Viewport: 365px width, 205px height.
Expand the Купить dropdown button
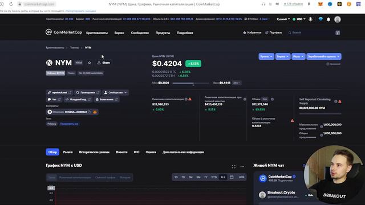[266, 56]
